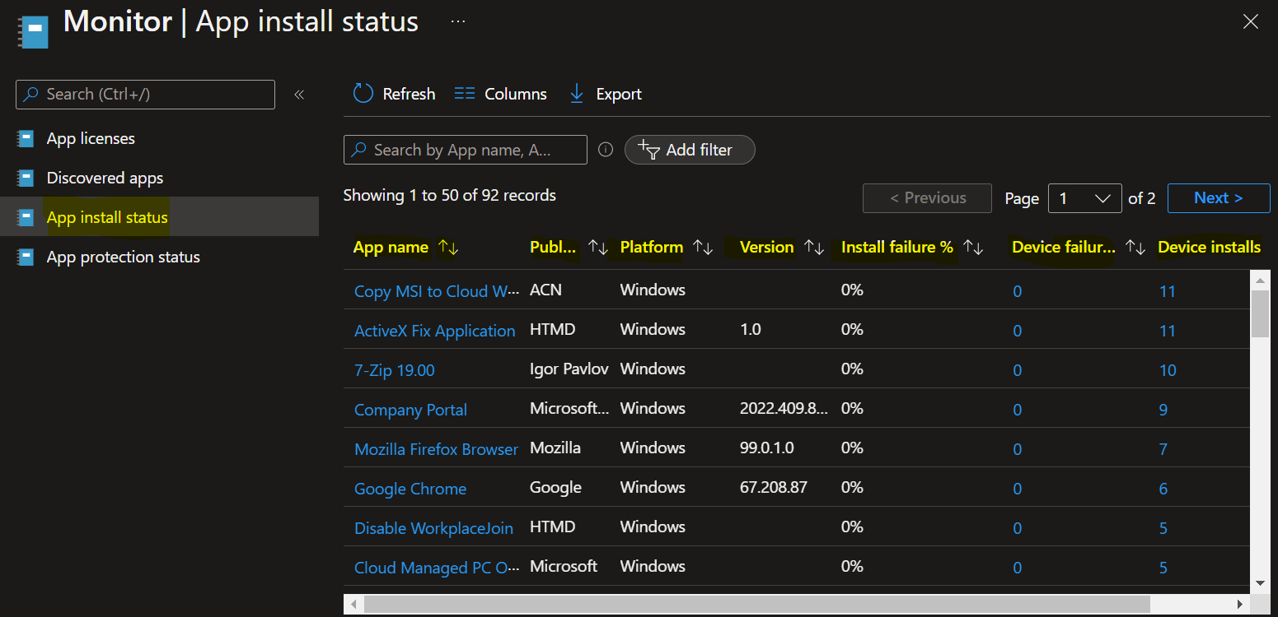Click the vertical scrollbar thumb of the table
The width and height of the screenshot is (1278, 617).
[1260, 313]
